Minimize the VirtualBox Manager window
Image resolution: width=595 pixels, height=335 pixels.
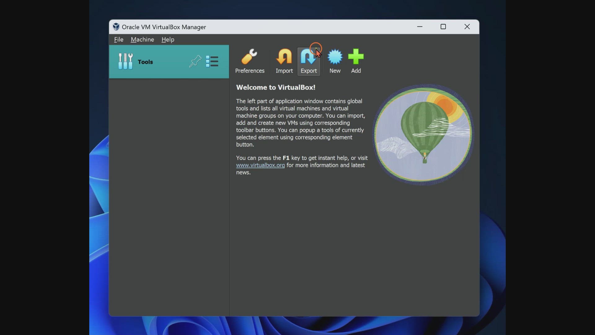click(420, 27)
